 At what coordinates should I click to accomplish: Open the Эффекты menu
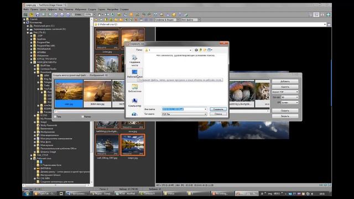tap(52, 9)
